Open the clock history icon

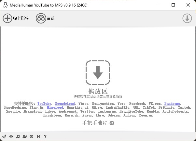click(x=32, y=136)
